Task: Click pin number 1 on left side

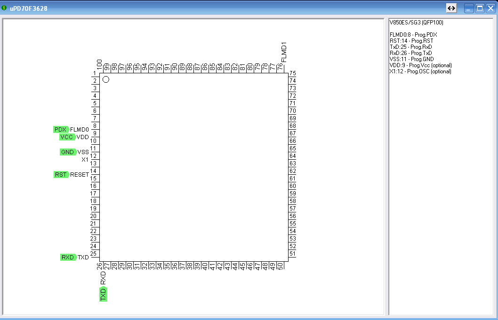Action: pyautogui.click(x=95, y=73)
